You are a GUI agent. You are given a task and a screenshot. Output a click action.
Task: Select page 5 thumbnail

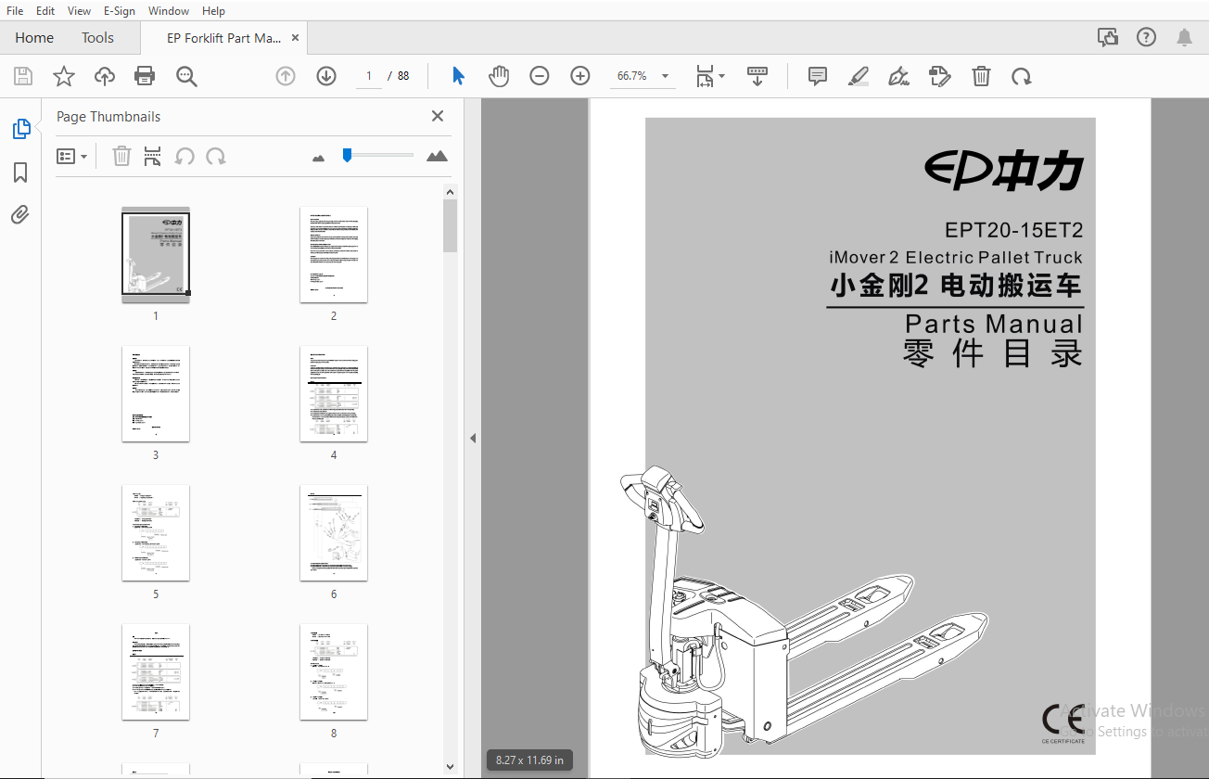point(156,532)
